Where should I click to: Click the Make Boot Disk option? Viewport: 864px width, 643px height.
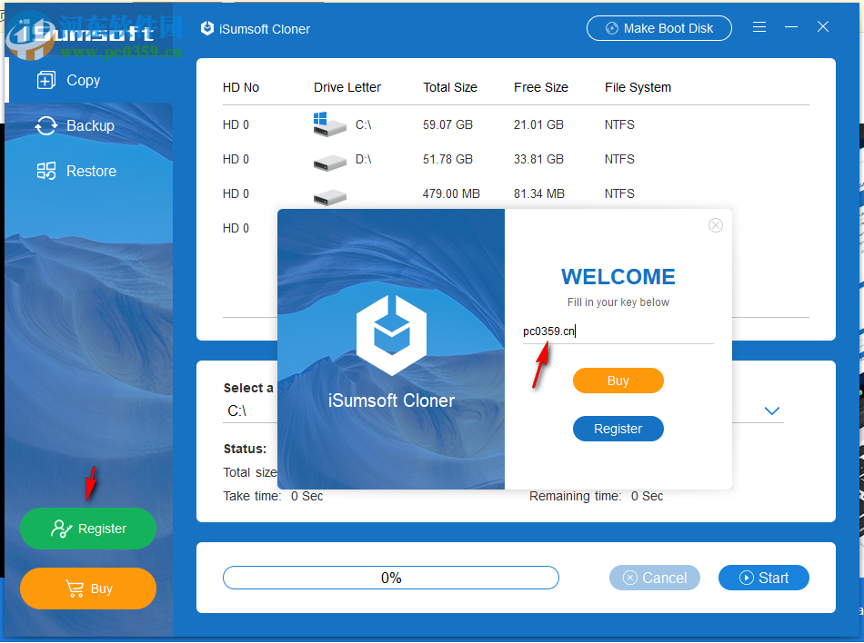pyautogui.click(x=659, y=28)
